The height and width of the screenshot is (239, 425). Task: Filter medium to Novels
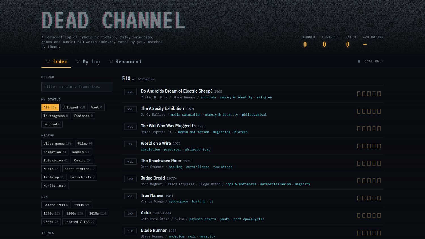[x=80, y=152]
